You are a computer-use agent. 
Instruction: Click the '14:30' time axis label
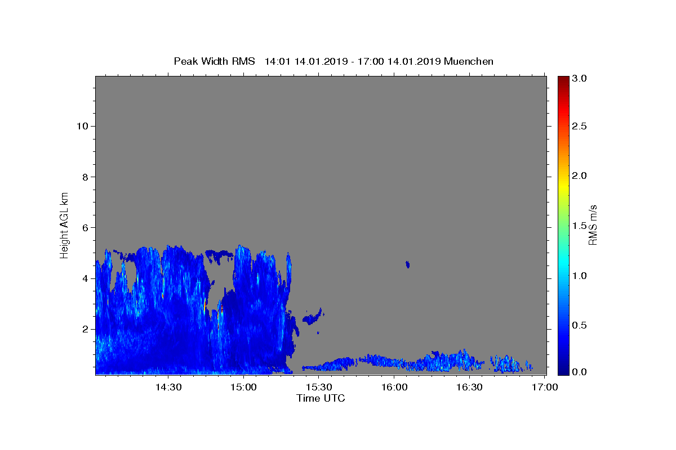point(168,388)
